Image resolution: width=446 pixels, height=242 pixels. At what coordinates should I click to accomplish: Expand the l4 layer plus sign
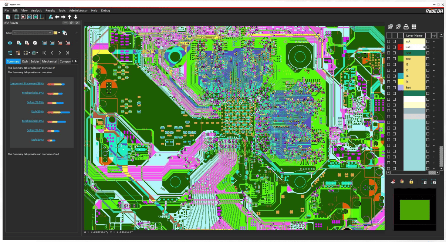(x=434, y=76)
